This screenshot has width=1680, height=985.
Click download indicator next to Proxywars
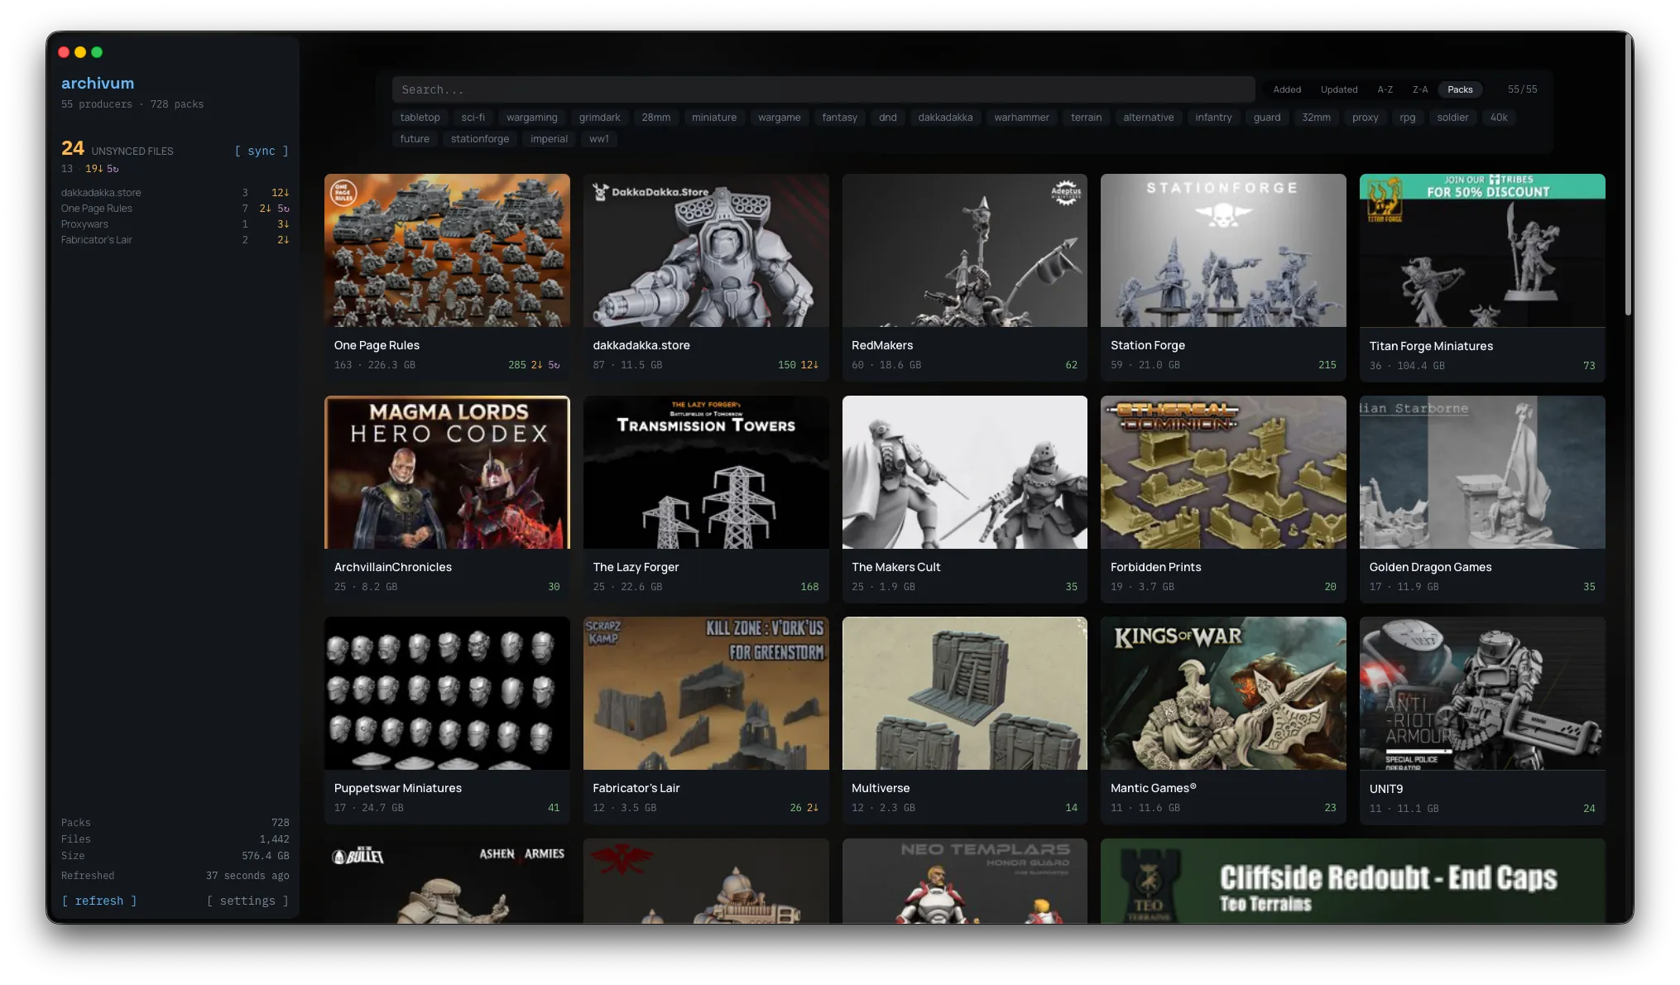point(282,223)
